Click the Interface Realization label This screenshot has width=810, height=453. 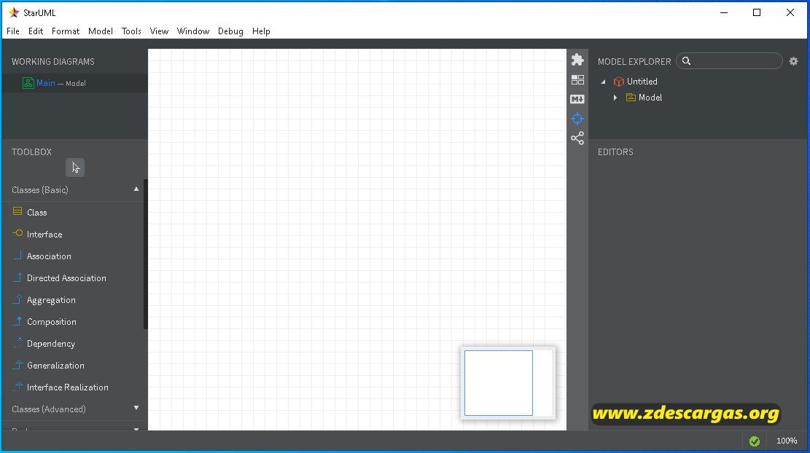pos(68,387)
